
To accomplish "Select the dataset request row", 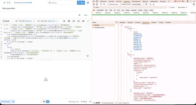I will pos(103,25).
